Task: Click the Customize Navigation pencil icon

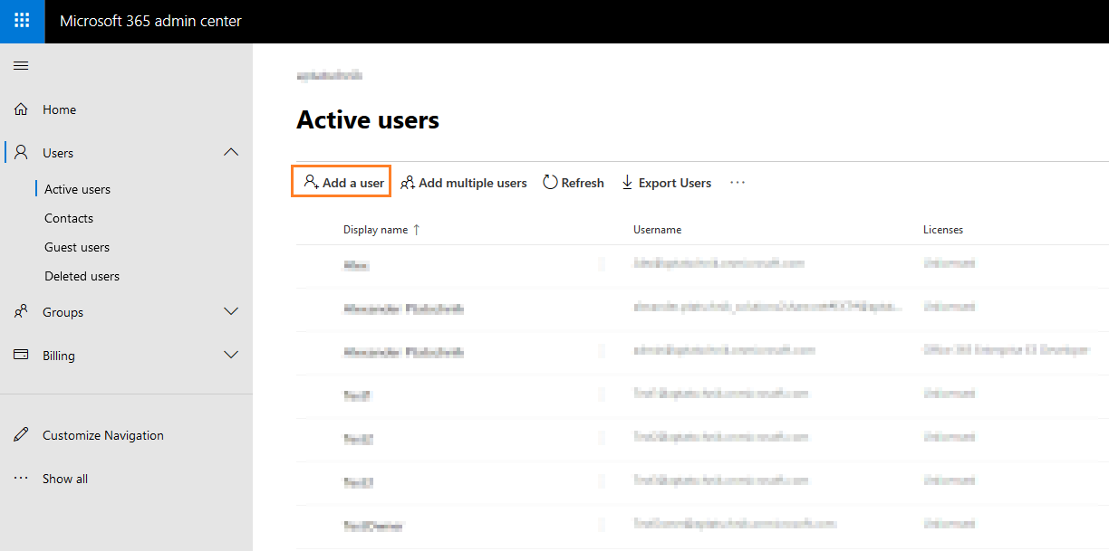Action: [x=21, y=435]
